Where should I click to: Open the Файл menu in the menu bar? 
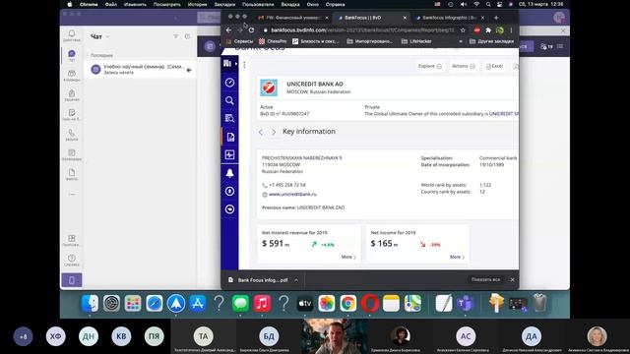click(x=111, y=4)
